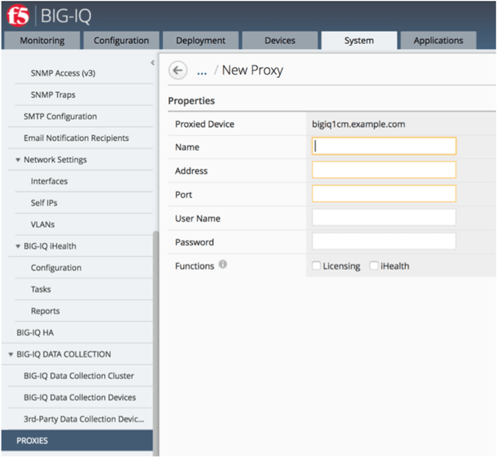Open Self IPs page
Screen dimensions: 497x457
click(44, 202)
